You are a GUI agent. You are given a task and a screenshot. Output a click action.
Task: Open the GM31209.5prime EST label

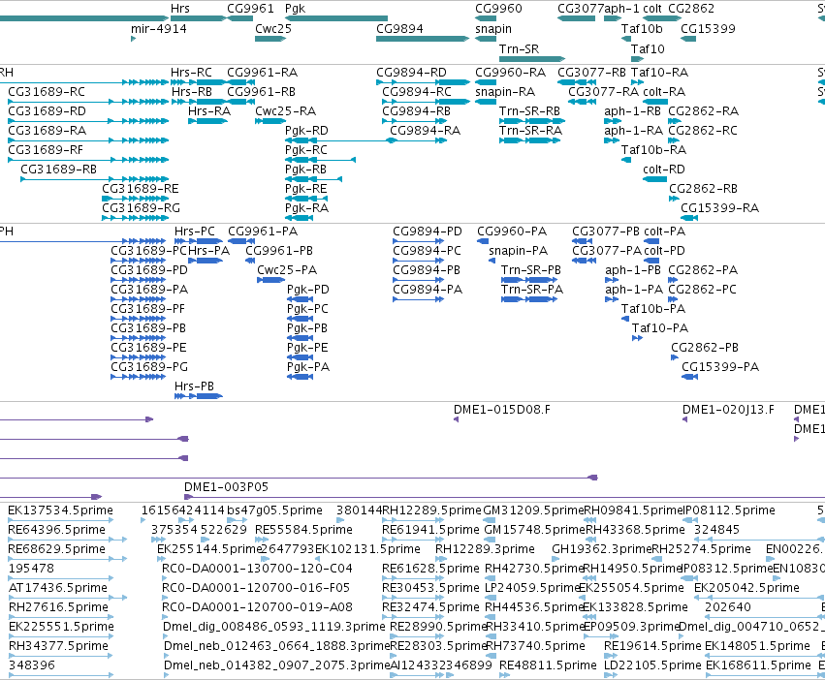point(533,510)
